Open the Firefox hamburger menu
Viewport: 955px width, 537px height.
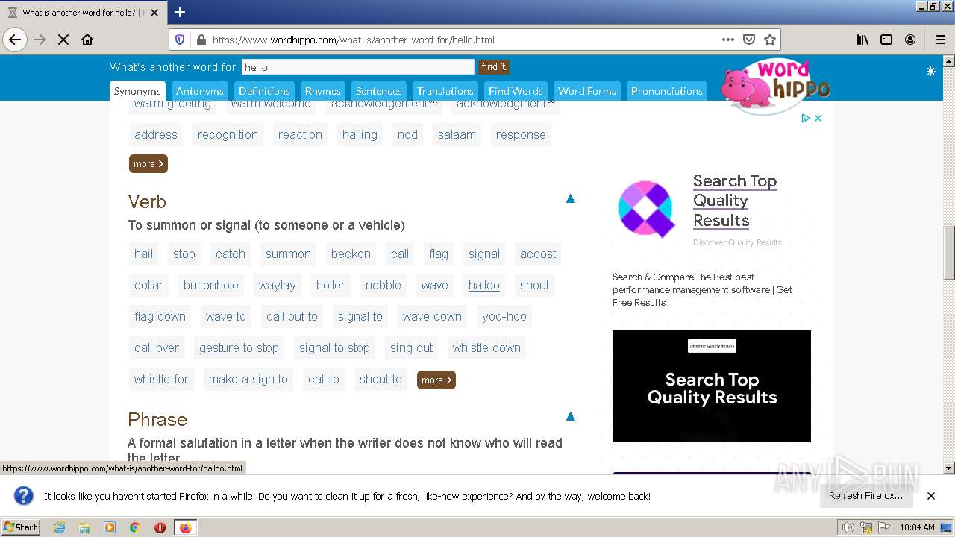point(940,40)
